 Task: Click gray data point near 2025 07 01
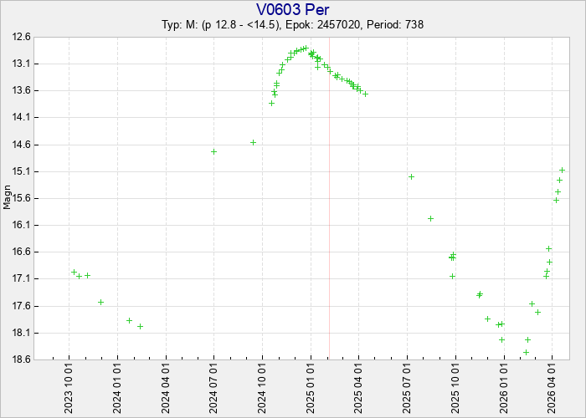[x=411, y=176]
